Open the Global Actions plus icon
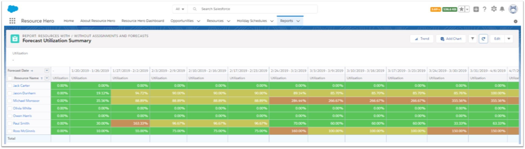This screenshot has height=149, width=525. click(x=476, y=9)
